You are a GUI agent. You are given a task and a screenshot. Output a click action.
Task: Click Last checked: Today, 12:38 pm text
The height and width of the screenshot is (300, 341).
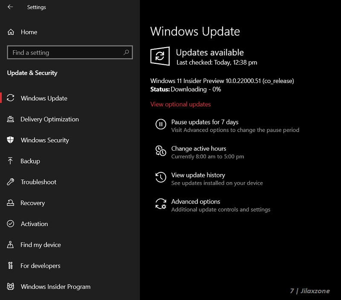[217, 63]
